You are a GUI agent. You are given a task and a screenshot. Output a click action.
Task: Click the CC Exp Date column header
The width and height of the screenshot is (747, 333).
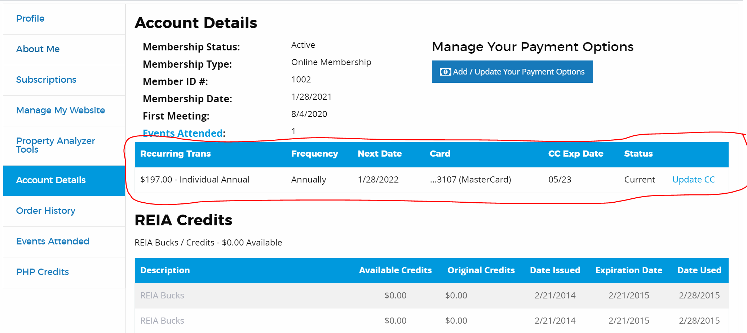tap(575, 154)
